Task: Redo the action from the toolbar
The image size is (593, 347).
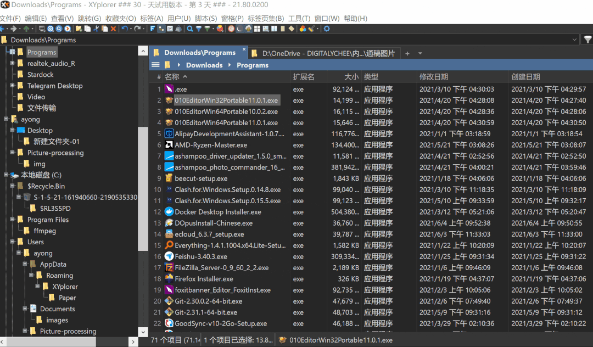Action: pyautogui.click(x=137, y=29)
